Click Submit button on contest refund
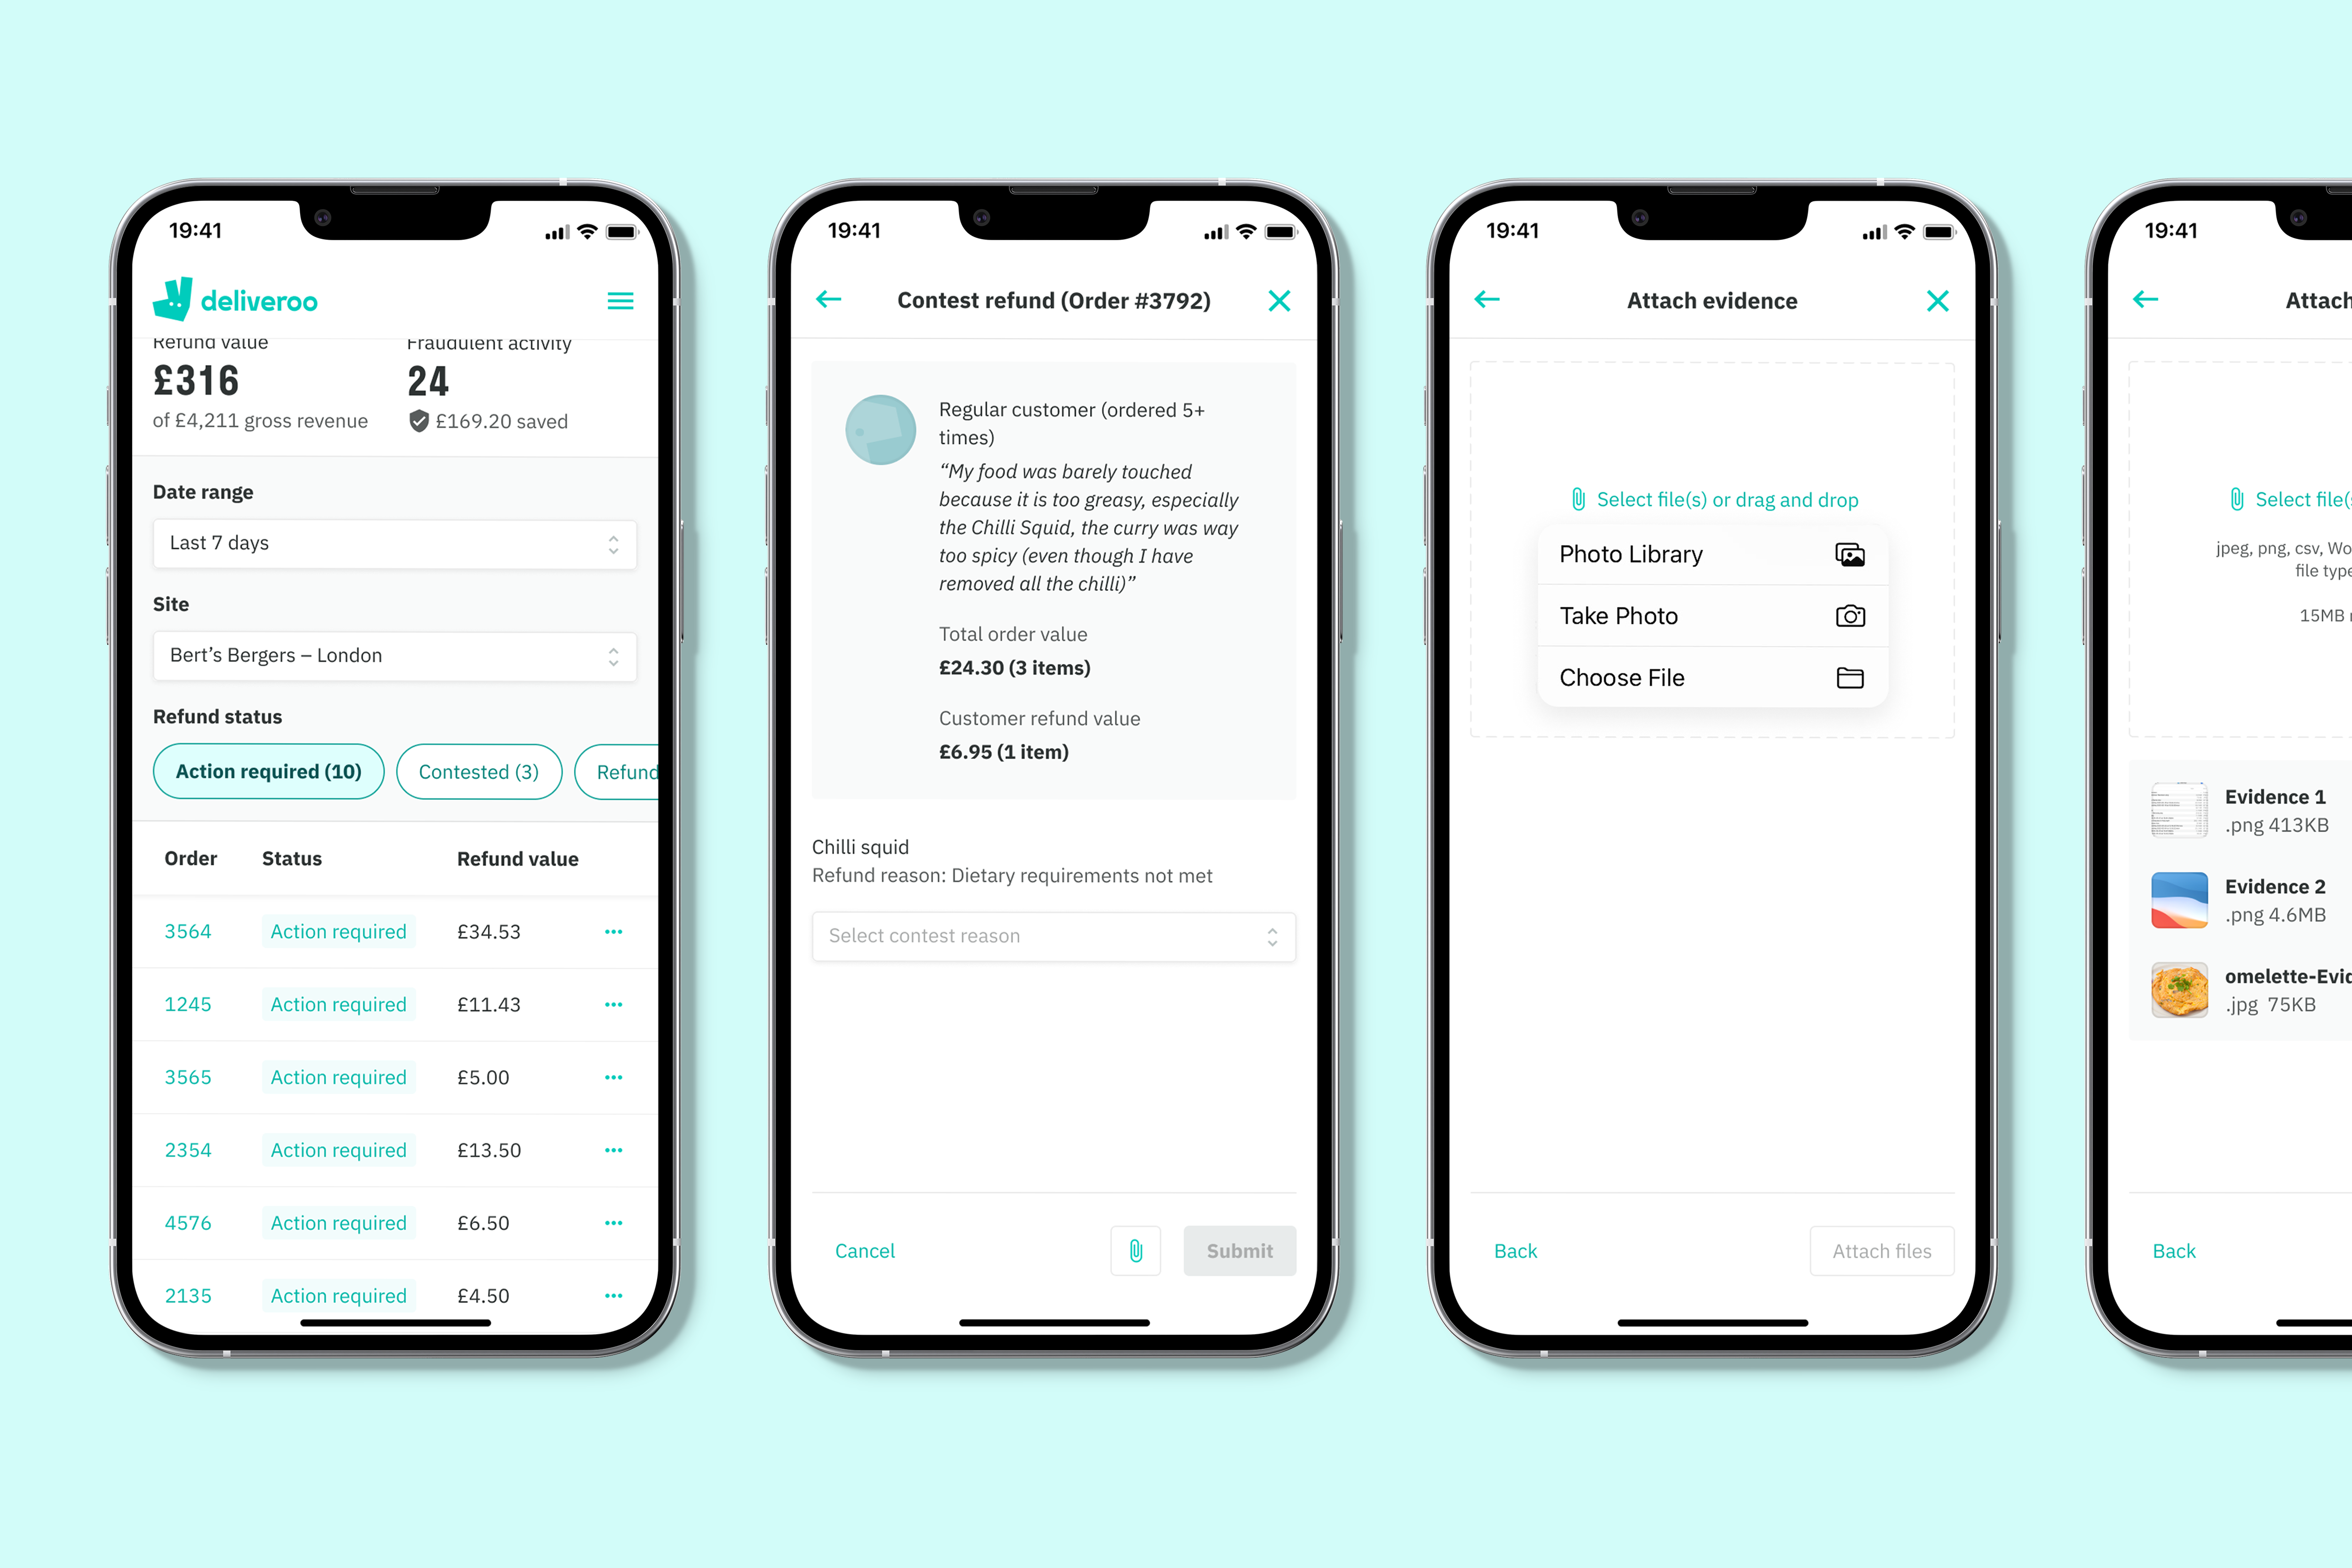This screenshot has width=2352, height=1568. click(x=1237, y=1250)
